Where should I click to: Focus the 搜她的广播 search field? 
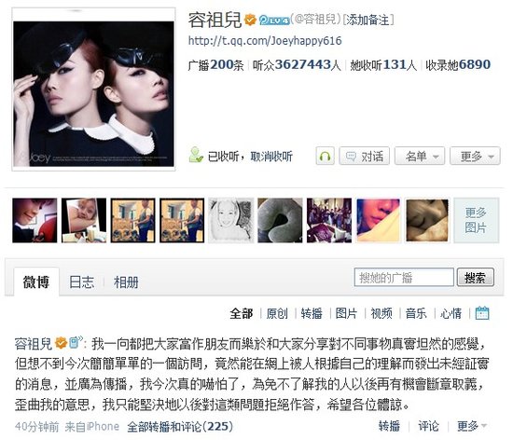coord(404,278)
